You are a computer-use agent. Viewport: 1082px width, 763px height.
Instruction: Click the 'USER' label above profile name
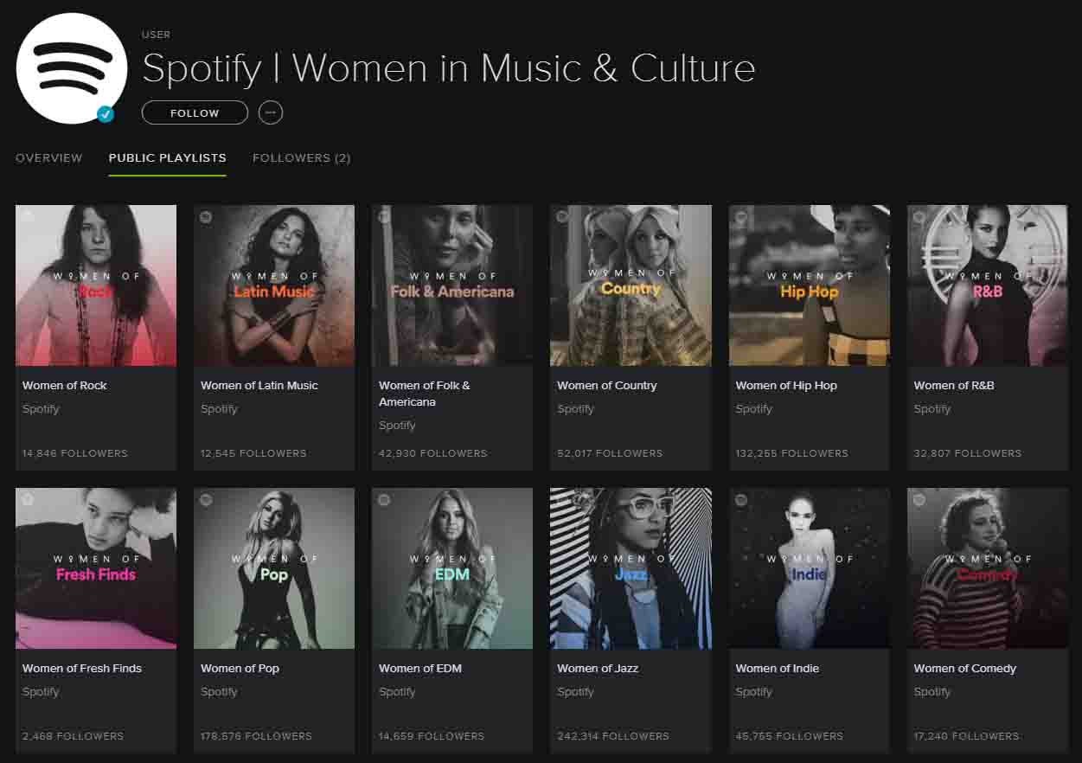[156, 35]
